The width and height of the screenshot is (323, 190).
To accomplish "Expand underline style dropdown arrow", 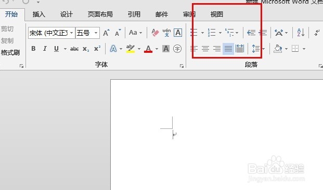I will pyautogui.click(x=65, y=49).
